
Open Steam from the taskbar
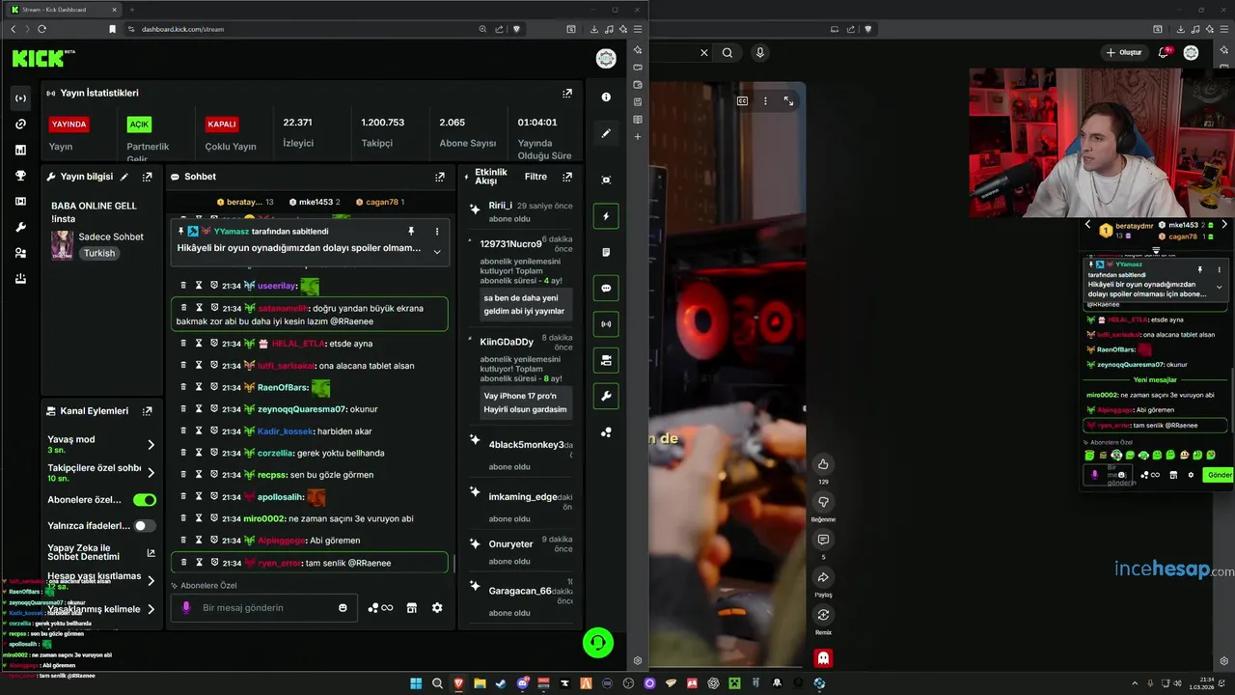pos(501,683)
